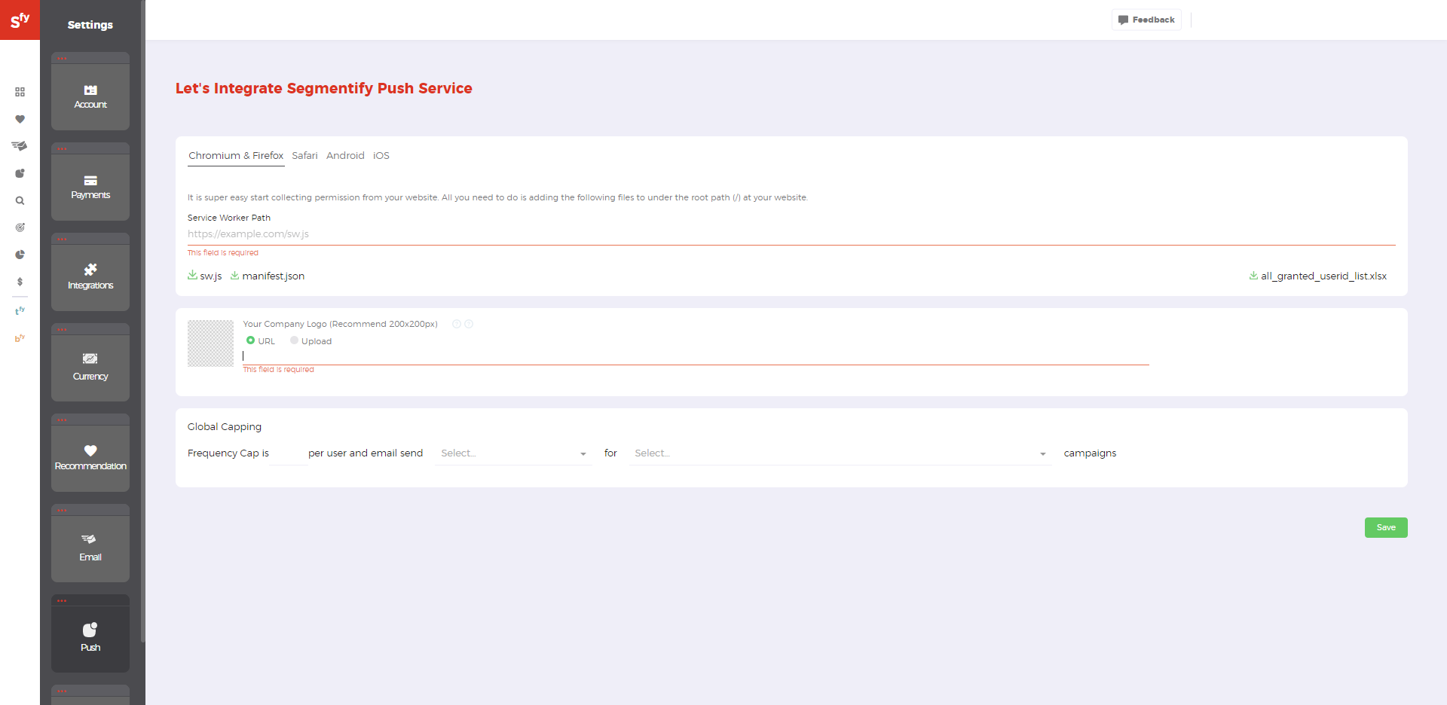Open the Currency settings card
Screen dimensions: 1447x705
90,362
